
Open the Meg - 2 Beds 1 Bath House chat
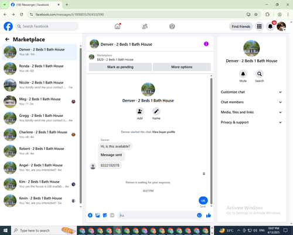coord(40,102)
